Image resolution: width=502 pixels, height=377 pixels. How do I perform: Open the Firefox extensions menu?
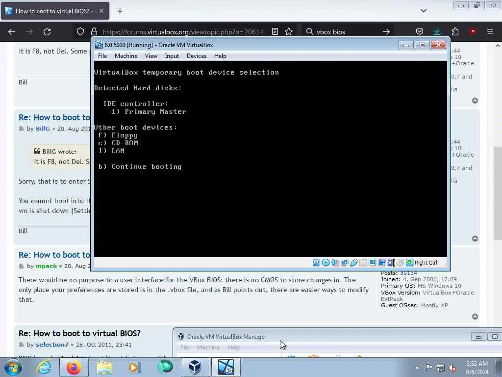pos(455,31)
